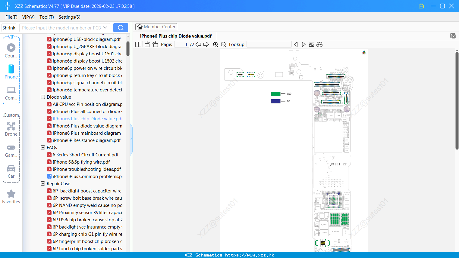Open the Computer category icon
Screen dimensions: 459x258
coord(11,93)
